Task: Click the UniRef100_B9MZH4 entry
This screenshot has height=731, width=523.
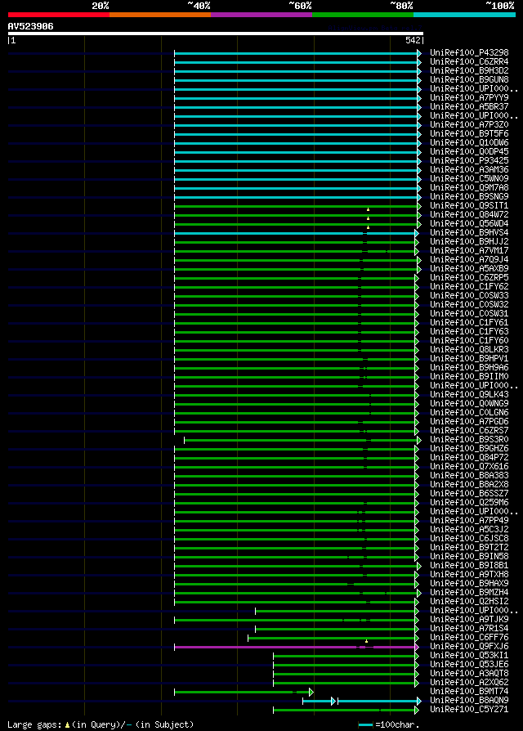Action: [469, 593]
